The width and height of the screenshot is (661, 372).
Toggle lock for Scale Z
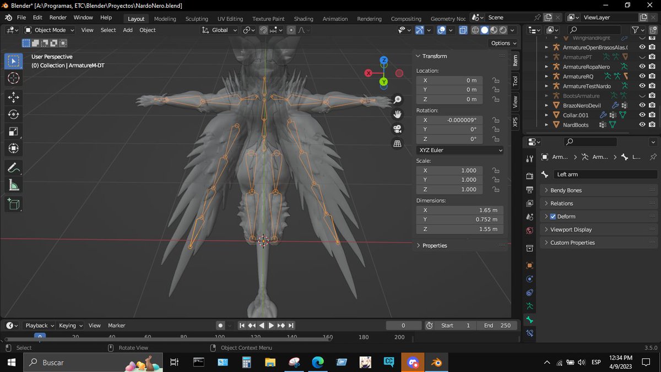click(x=496, y=189)
